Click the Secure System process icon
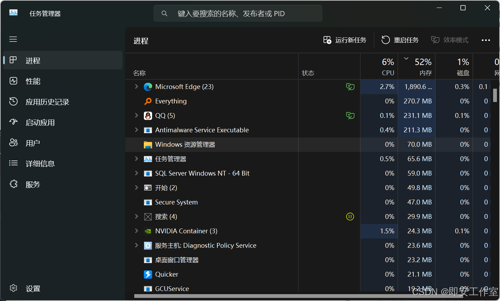This screenshot has height=301, width=500. click(x=148, y=202)
